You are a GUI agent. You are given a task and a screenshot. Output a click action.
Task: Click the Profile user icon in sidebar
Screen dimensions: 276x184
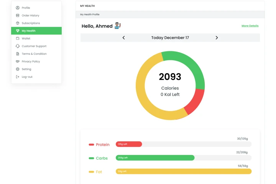point(18,8)
